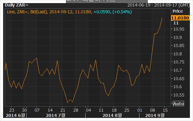Click the 10.65 price axis label
193x121 pixels.
coord(179,79)
